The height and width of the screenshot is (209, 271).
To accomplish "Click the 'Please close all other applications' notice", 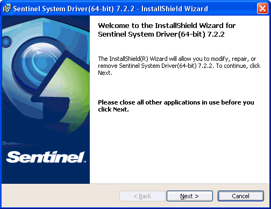I will [176, 106].
